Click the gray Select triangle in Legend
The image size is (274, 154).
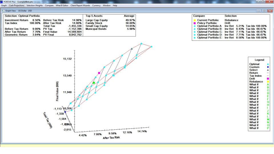point(268,70)
